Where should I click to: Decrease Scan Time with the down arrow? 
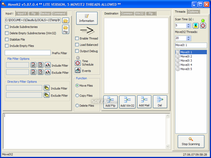pyautogui.click(x=188, y=27)
